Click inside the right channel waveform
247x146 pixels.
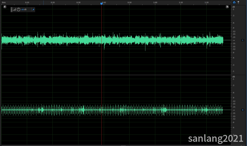(x=112, y=110)
